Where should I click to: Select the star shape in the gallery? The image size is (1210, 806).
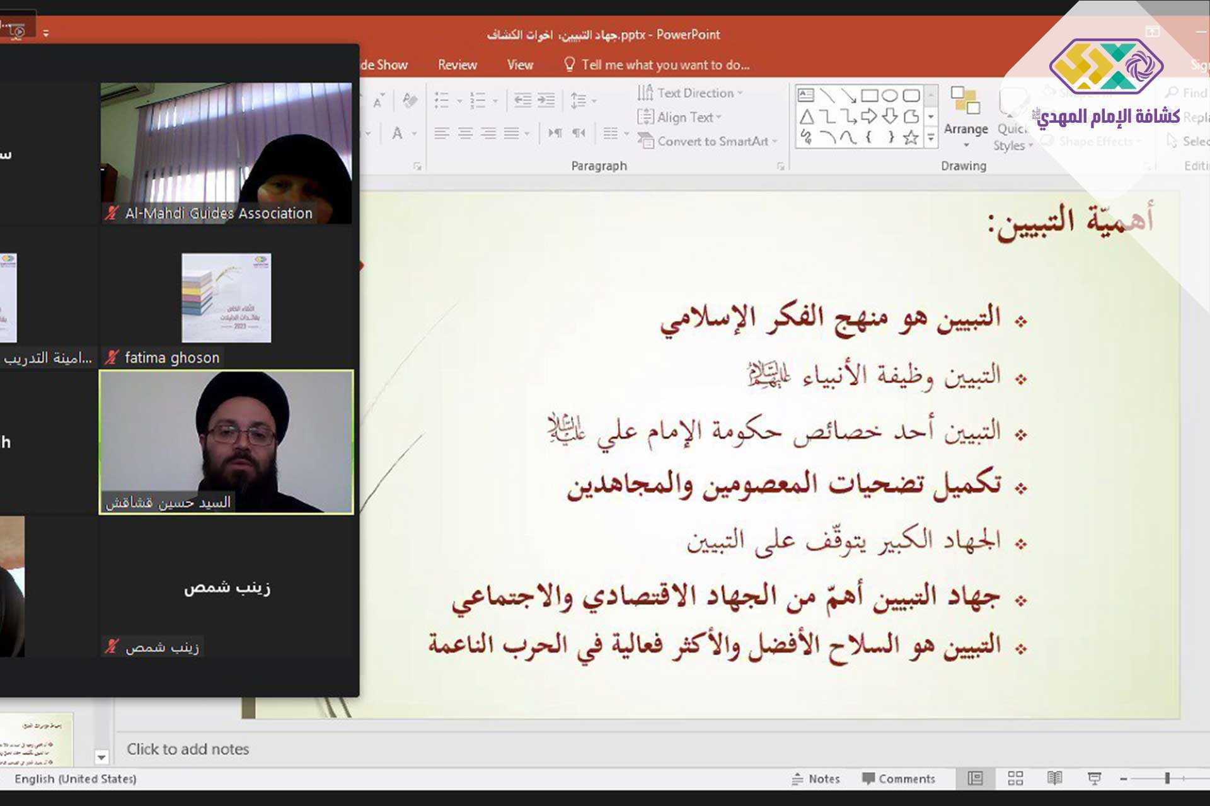pyautogui.click(x=911, y=137)
